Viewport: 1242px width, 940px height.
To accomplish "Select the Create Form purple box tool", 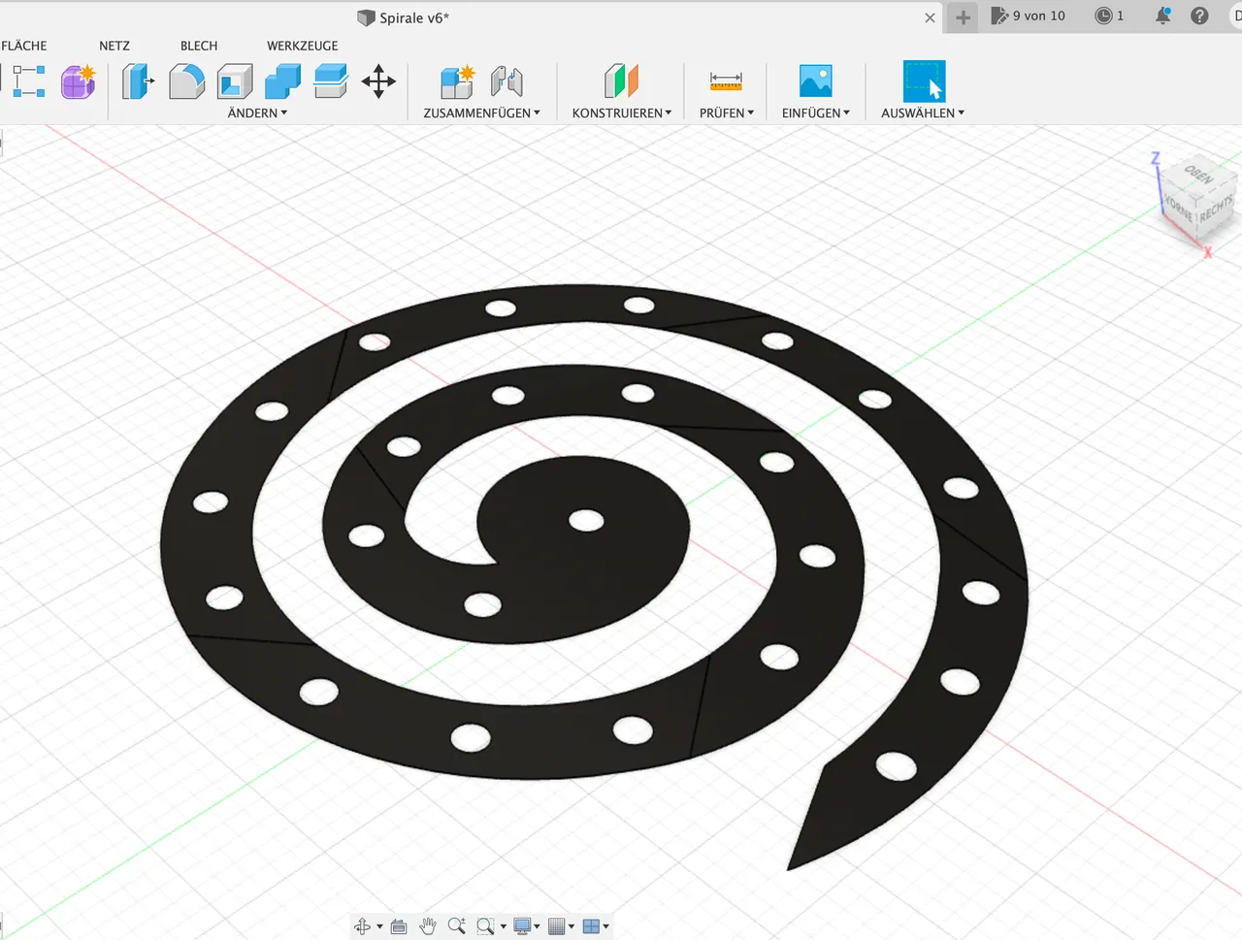I will (x=79, y=81).
